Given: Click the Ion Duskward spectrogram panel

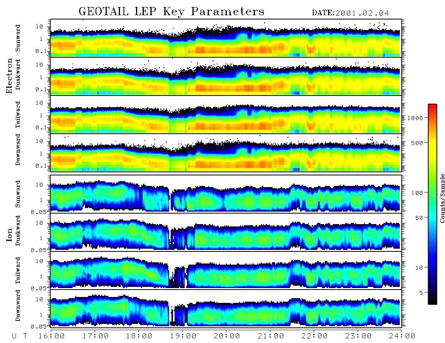Looking at the screenshot, I should point(226,232).
